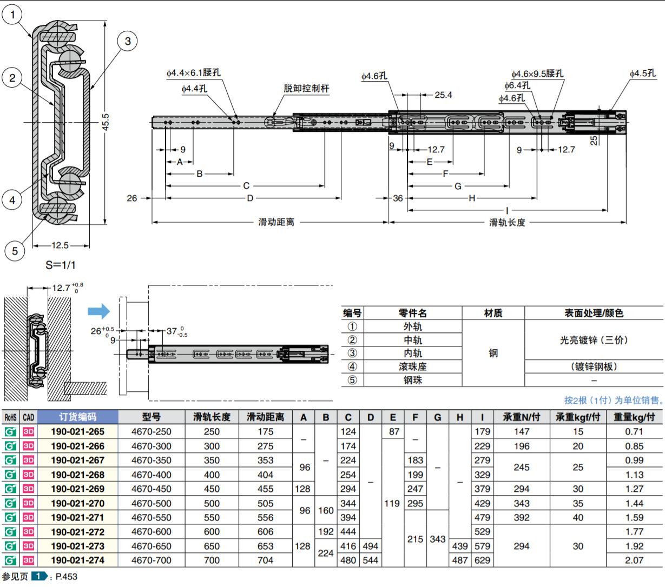The image size is (665, 587).
Task: Open the 3D CAD icon for 190-021-268
Action: click(x=28, y=475)
